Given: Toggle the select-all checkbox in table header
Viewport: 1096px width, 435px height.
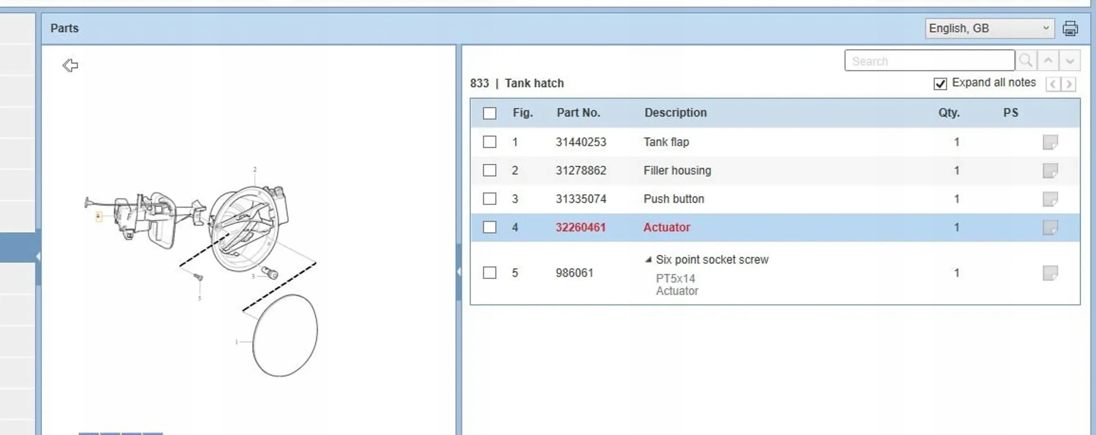Looking at the screenshot, I should click(x=489, y=113).
